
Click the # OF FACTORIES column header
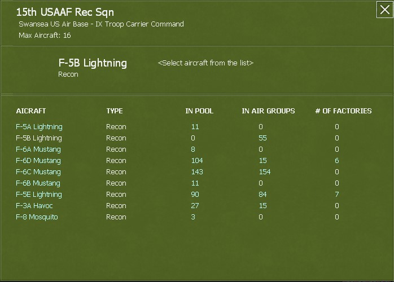pyautogui.click(x=343, y=111)
